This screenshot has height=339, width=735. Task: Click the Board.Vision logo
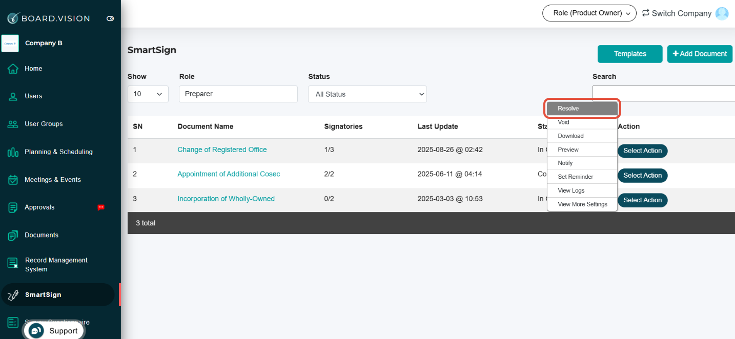48,18
